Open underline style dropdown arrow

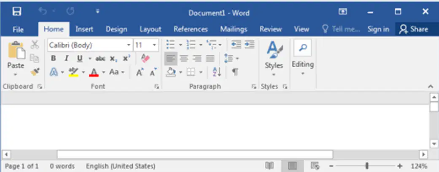(x=90, y=58)
